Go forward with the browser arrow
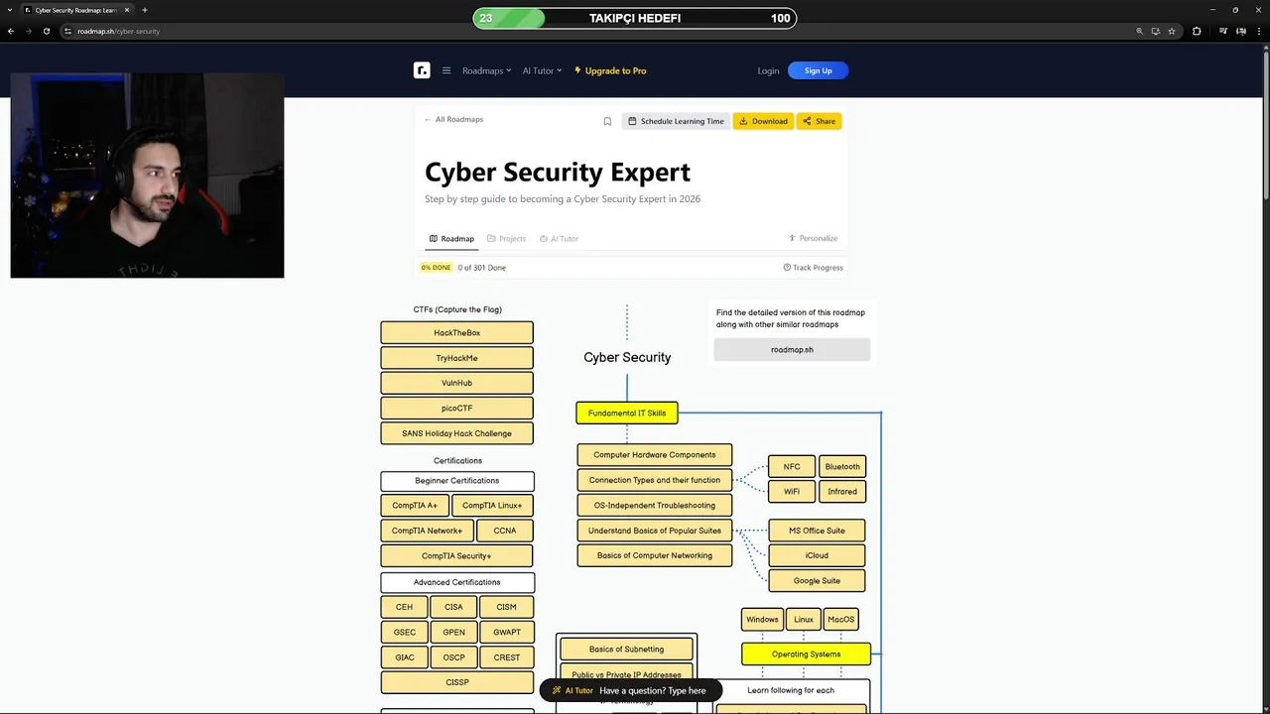The width and height of the screenshot is (1270, 714). (x=28, y=31)
